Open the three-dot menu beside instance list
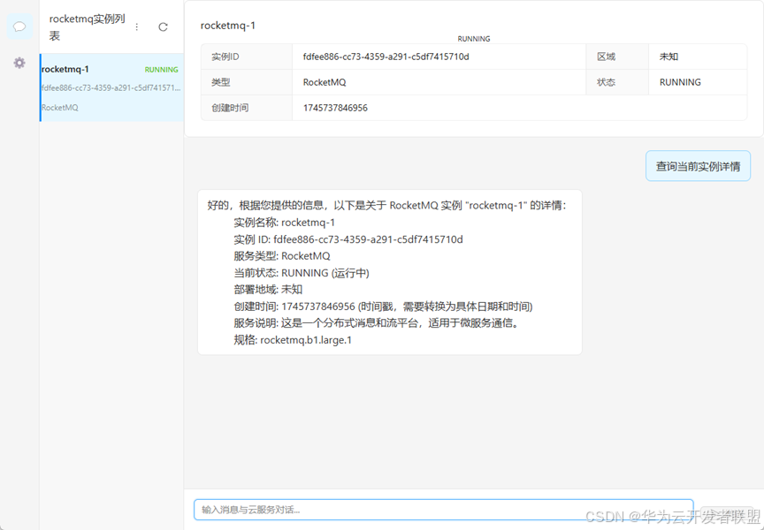 pos(137,26)
